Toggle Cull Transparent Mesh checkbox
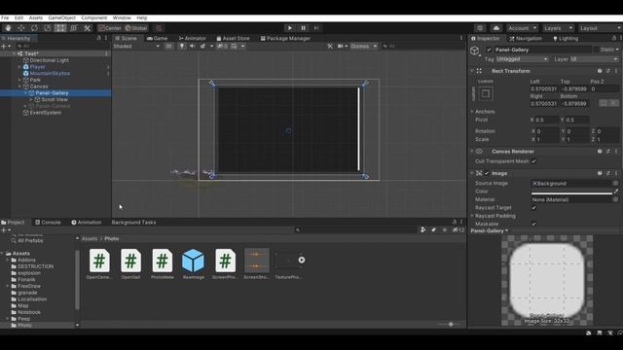 click(x=533, y=161)
